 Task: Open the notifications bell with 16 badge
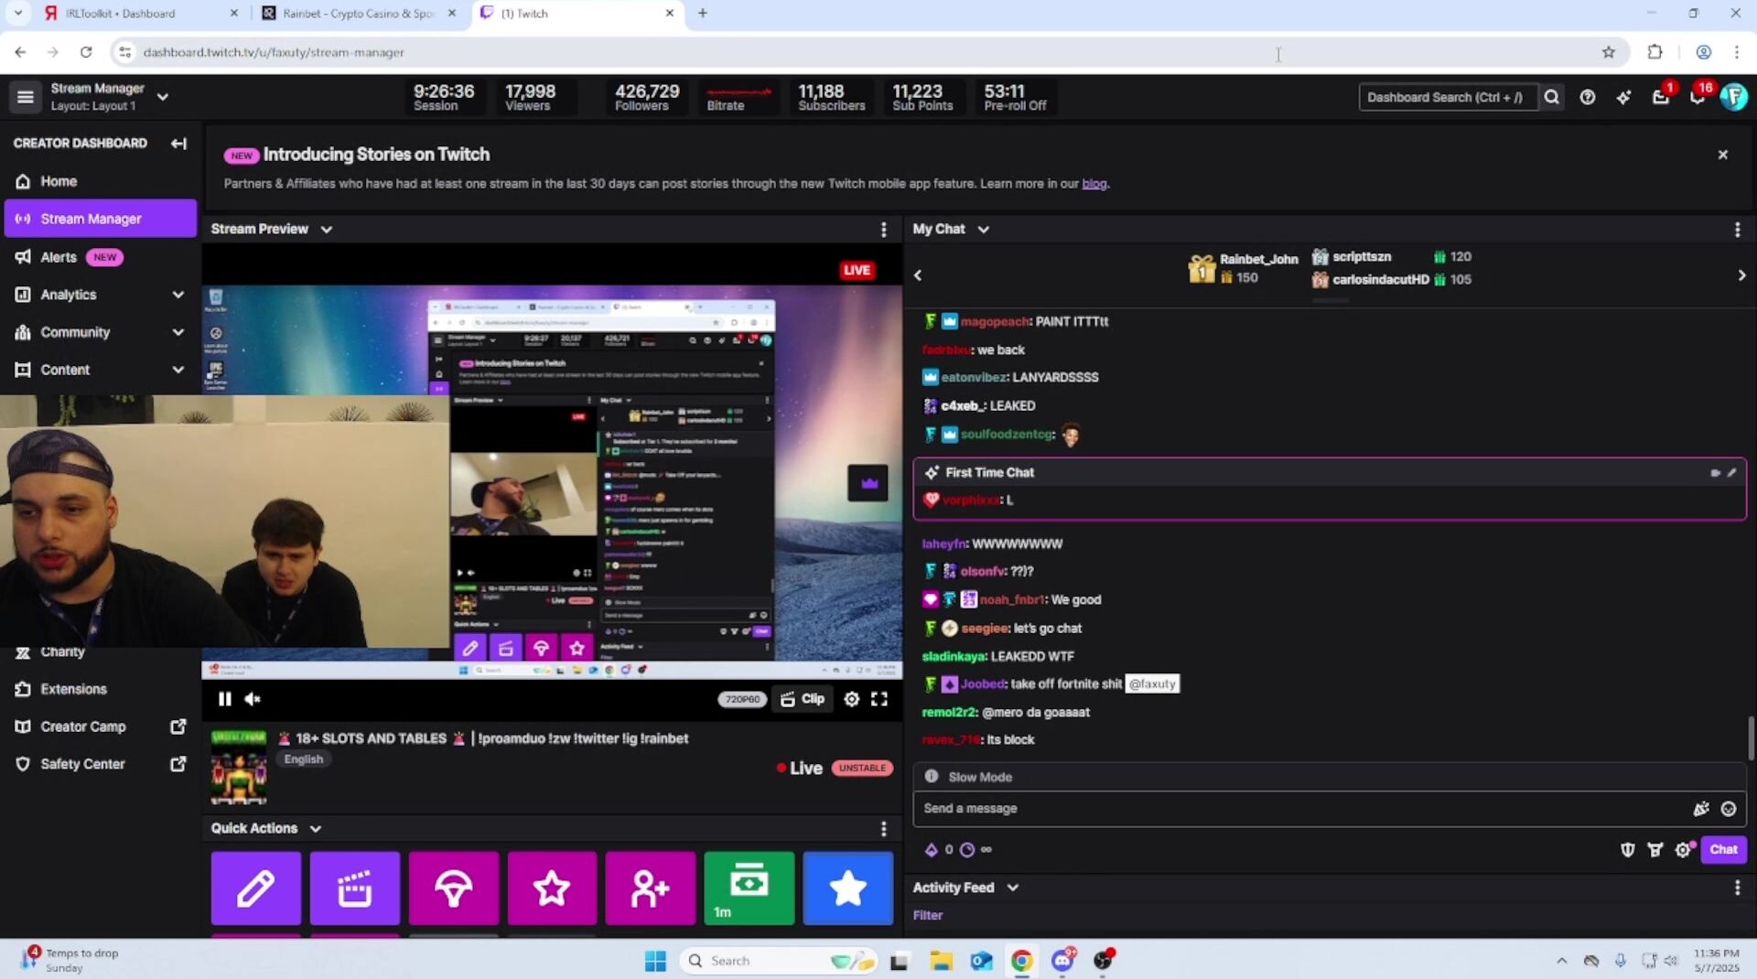tap(1698, 97)
